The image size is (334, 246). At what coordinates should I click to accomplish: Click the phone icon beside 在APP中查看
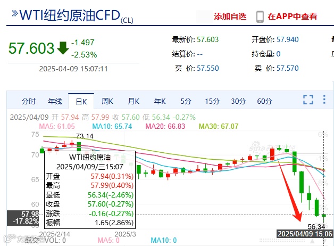click(260, 17)
